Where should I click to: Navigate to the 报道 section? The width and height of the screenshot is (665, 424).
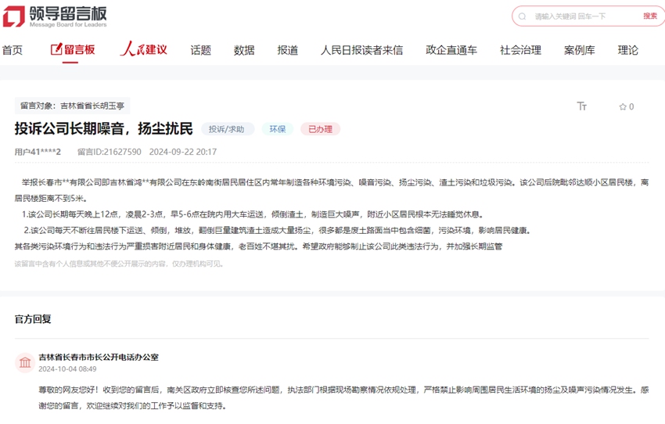coord(287,50)
